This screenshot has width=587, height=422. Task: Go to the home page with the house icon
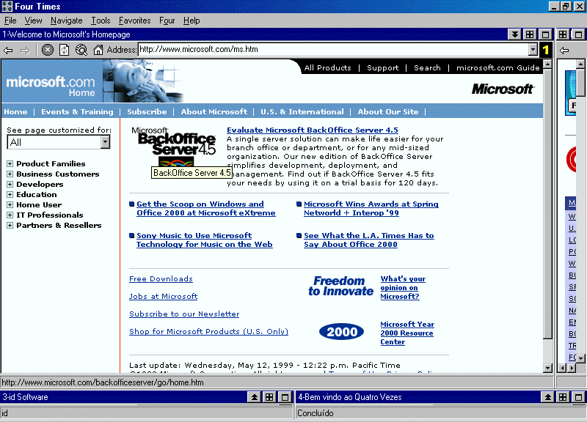[x=98, y=50]
